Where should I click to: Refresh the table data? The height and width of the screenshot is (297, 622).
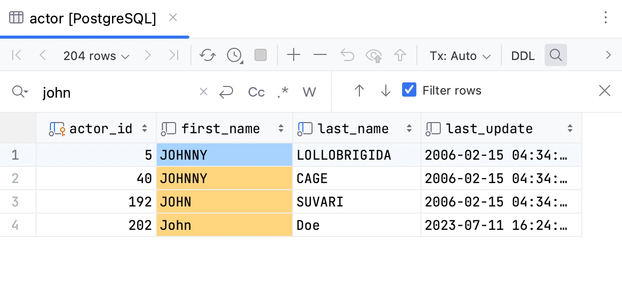(207, 55)
